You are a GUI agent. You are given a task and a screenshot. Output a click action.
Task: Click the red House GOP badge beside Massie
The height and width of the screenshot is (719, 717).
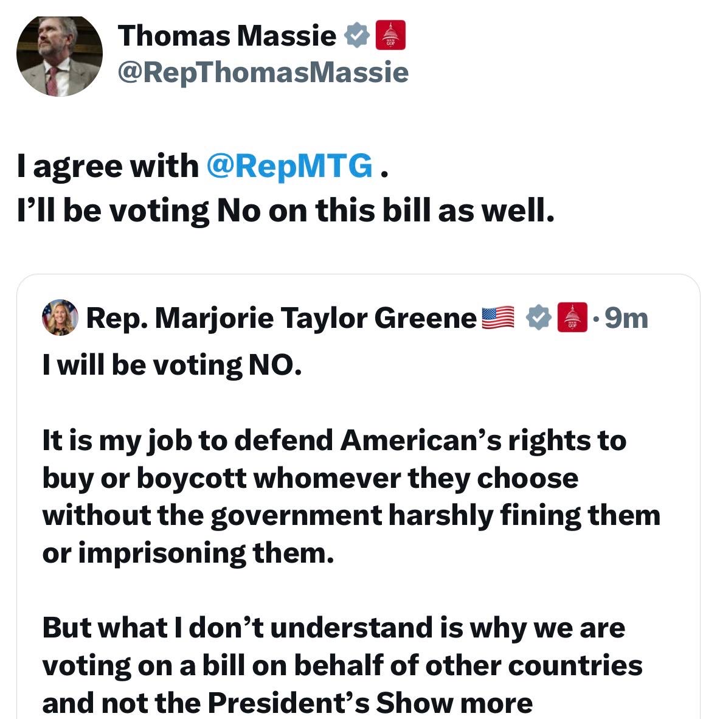tap(390, 35)
